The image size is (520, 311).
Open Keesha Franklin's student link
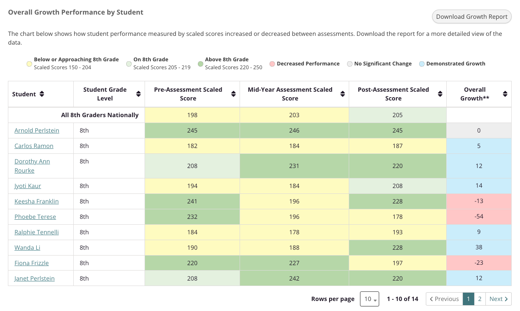coord(37,201)
